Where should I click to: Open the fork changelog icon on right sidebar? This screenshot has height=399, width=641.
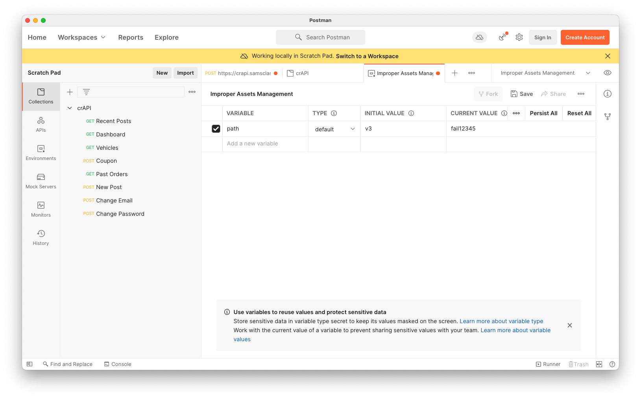tap(608, 117)
